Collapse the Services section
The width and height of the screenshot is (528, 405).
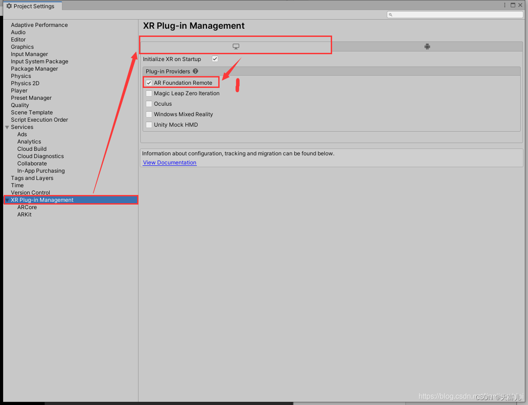(x=6, y=127)
